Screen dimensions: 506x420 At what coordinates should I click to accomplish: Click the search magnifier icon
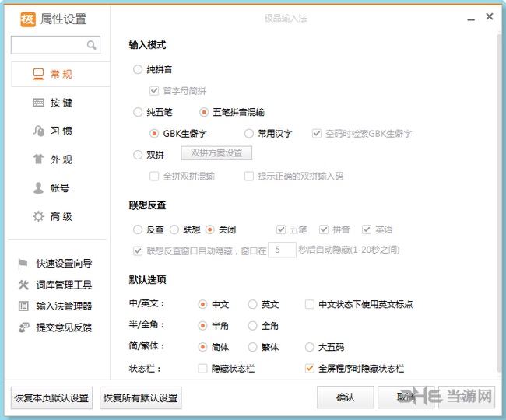(91, 45)
